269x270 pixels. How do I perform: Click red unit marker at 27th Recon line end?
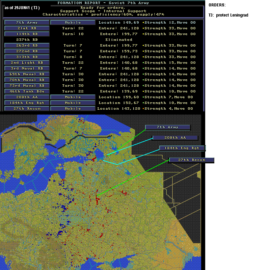coord(97,196)
